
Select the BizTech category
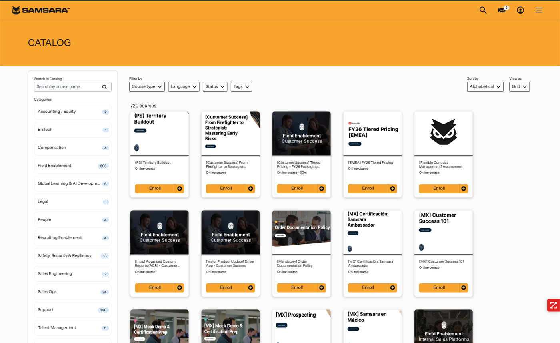[73, 130]
